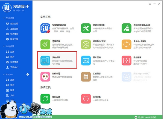The height and width of the screenshot is (119, 164).
Task: Click the iPhone connected checkmark badge
Action: 28,74
